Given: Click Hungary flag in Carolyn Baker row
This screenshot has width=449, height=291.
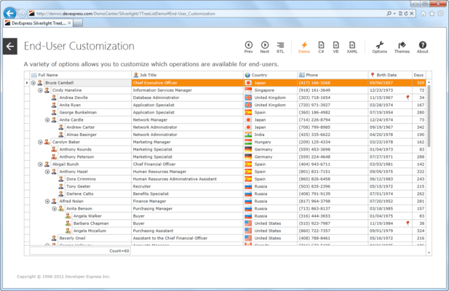Looking at the screenshot, I should pos(248,142).
